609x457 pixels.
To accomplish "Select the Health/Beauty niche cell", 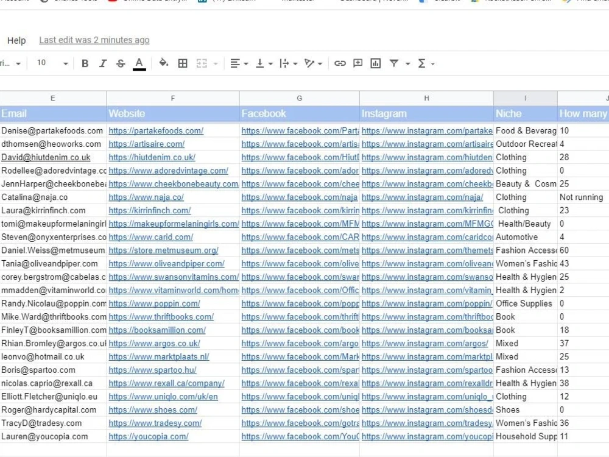I will coord(526,224).
